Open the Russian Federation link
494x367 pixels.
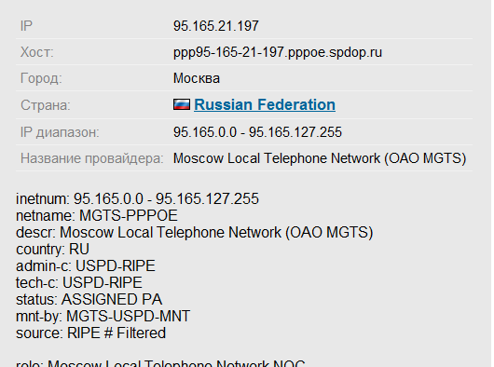(x=265, y=105)
